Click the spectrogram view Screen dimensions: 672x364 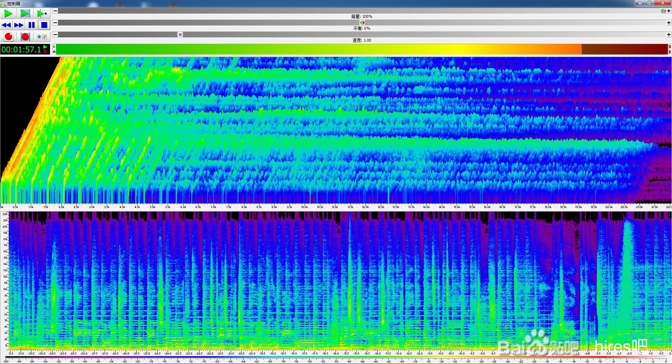tap(340, 280)
